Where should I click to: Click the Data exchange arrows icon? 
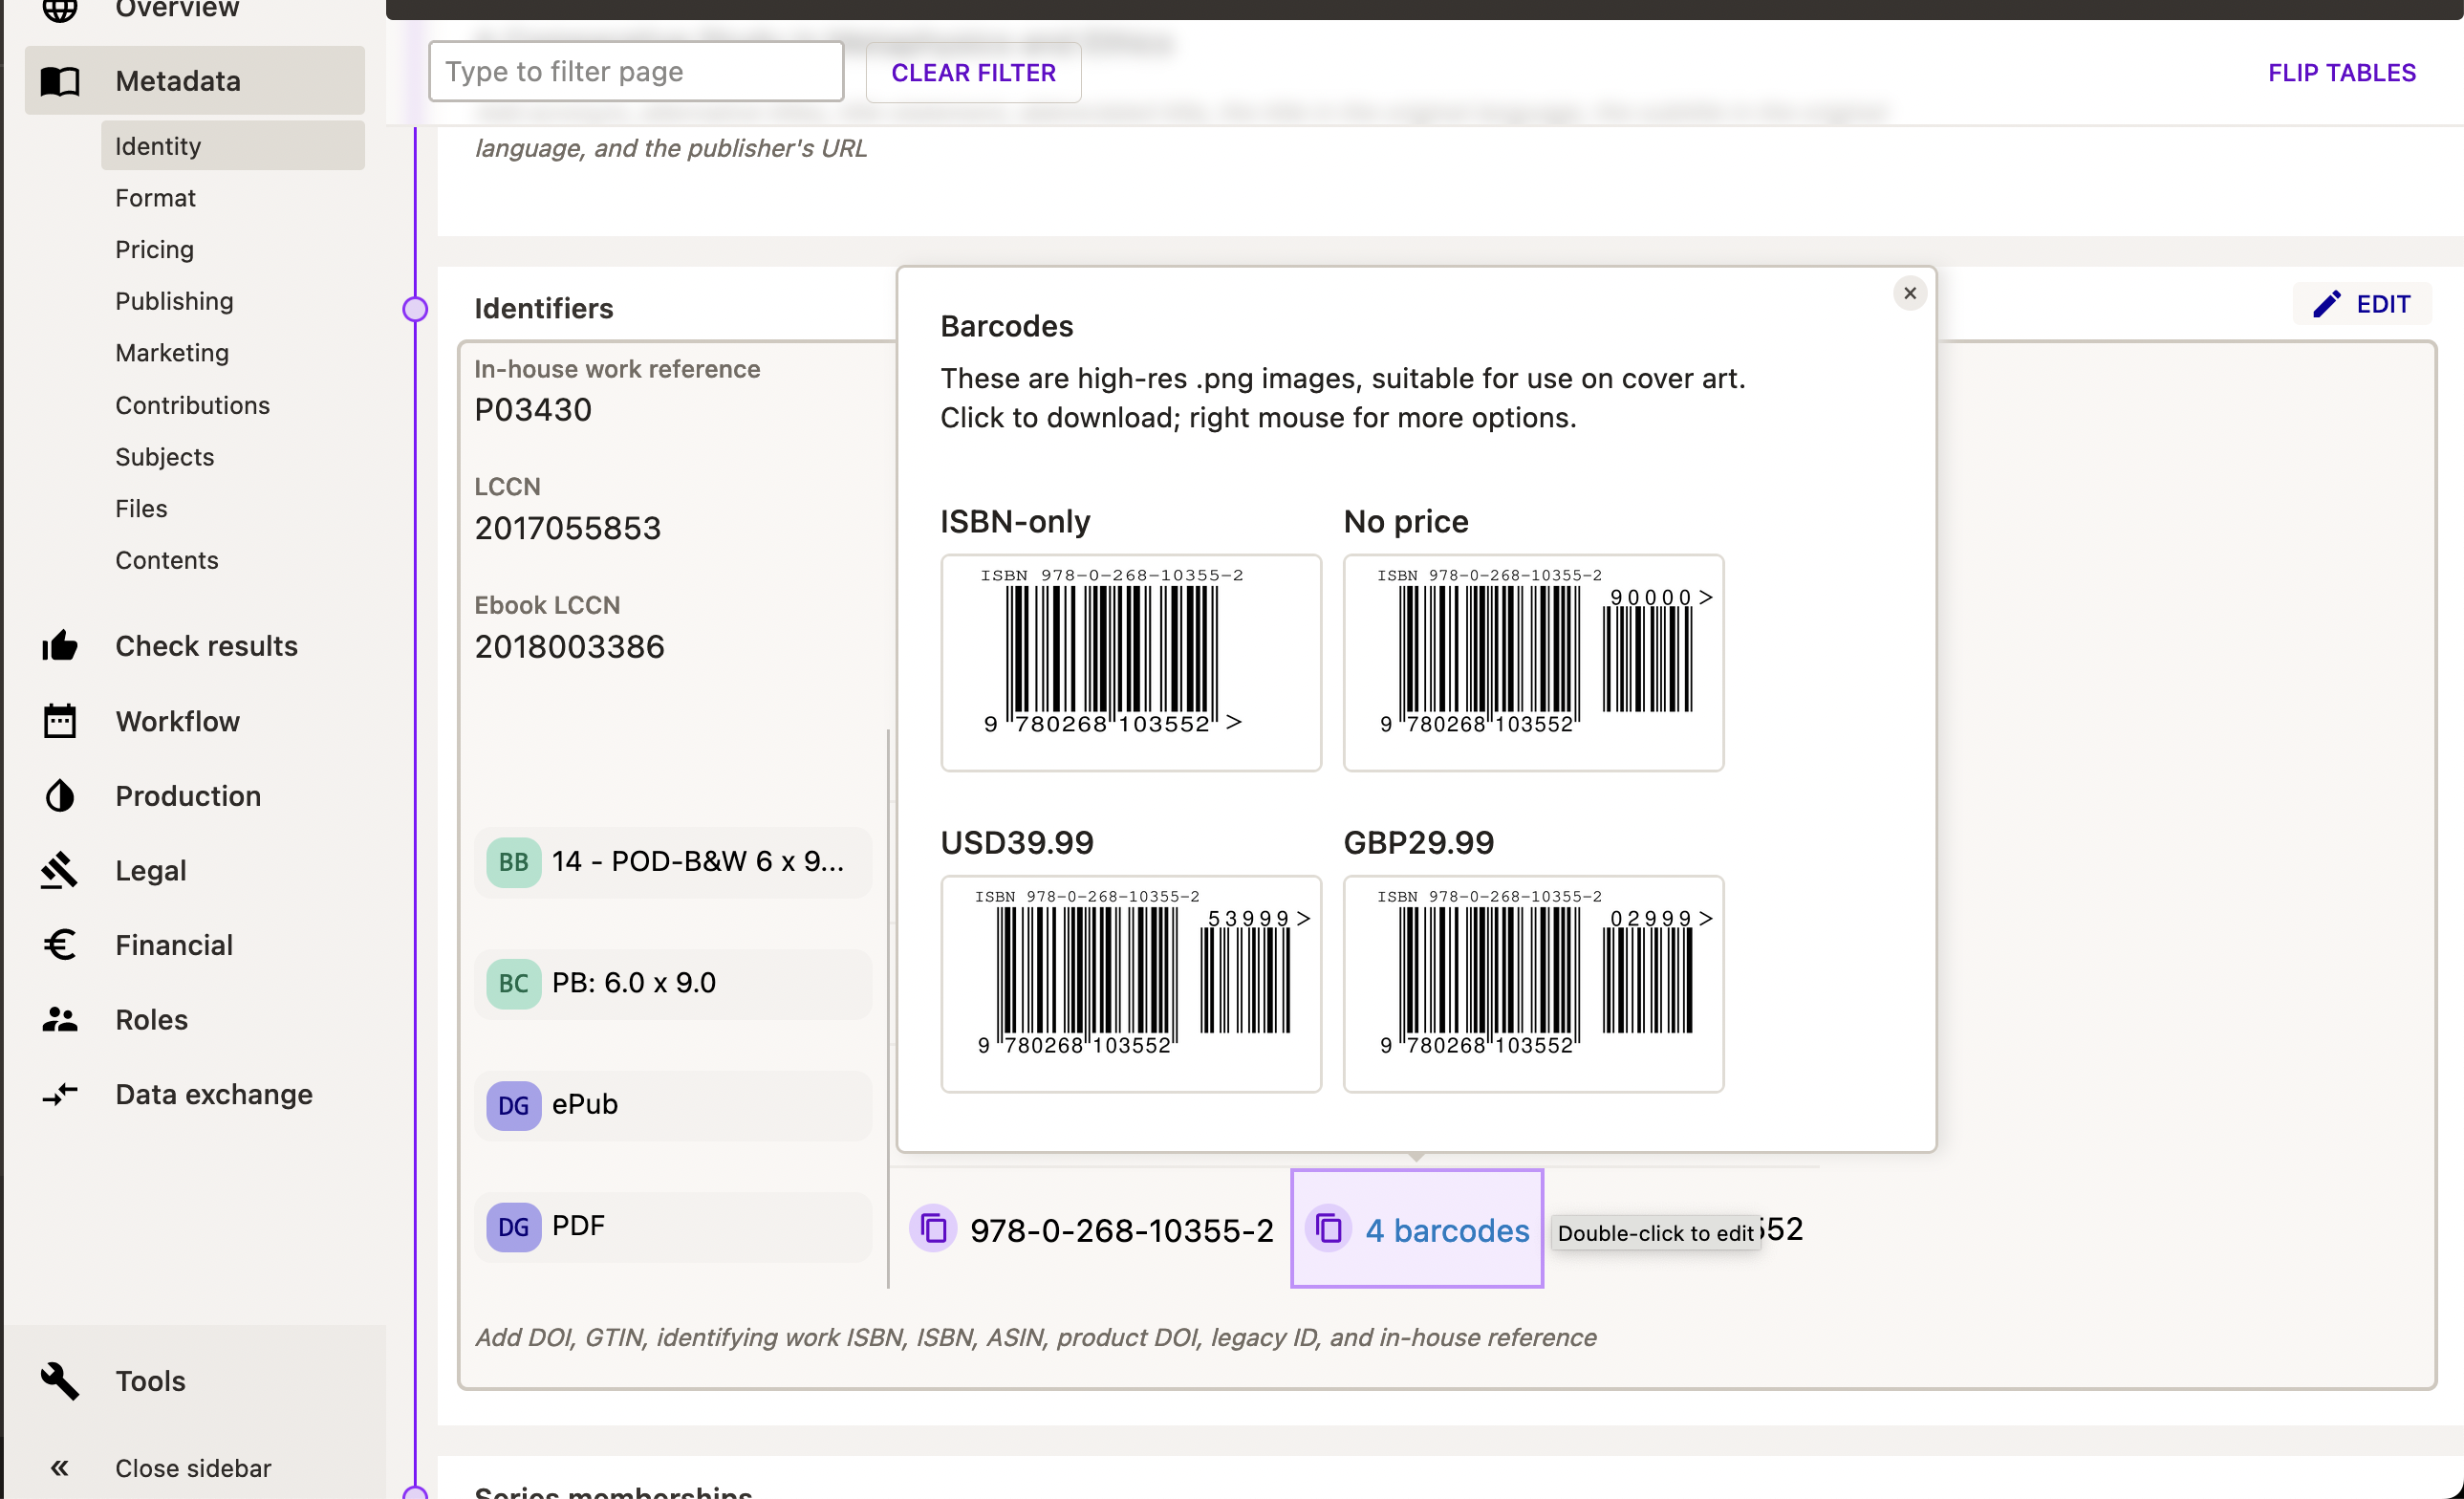(60, 1094)
